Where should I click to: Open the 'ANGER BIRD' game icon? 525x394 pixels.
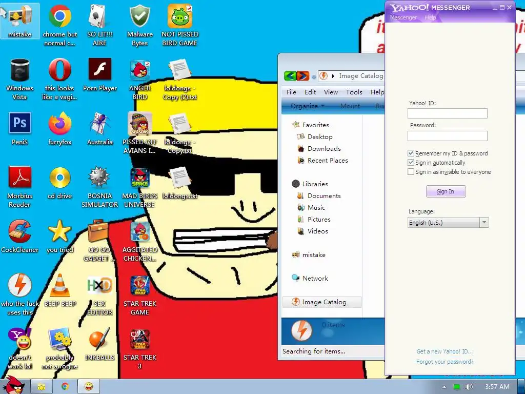pyautogui.click(x=139, y=79)
